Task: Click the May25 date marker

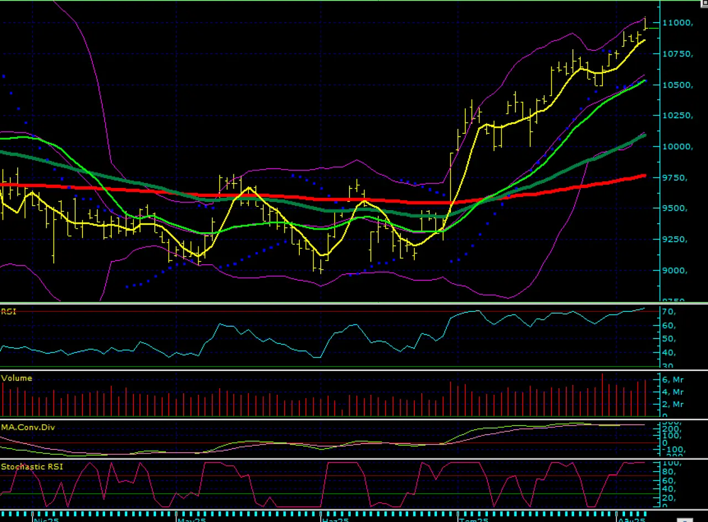Action: click(x=191, y=519)
